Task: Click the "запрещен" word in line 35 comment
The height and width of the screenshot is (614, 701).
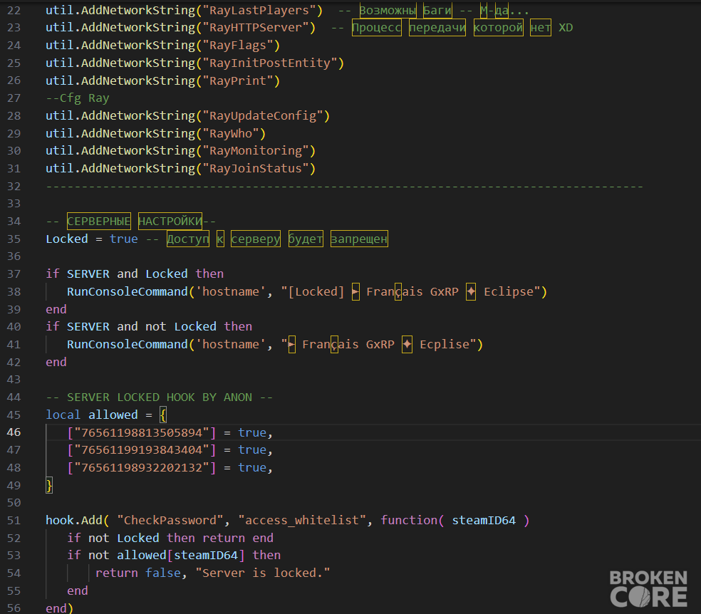Action: (x=359, y=239)
